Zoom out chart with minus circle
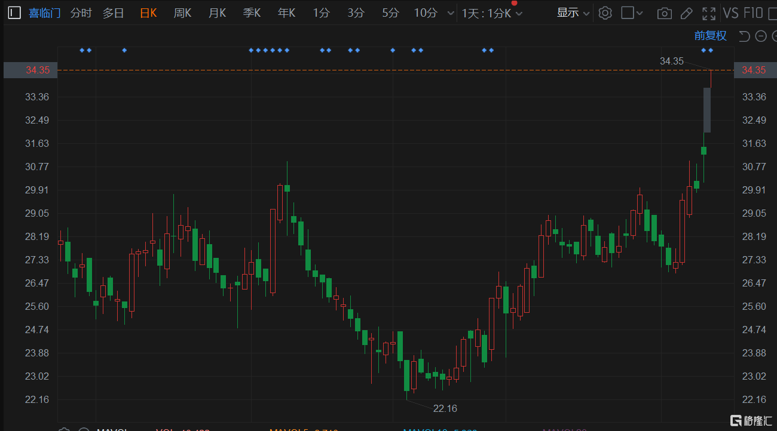Viewport: 777px width, 431px height. 761,36
